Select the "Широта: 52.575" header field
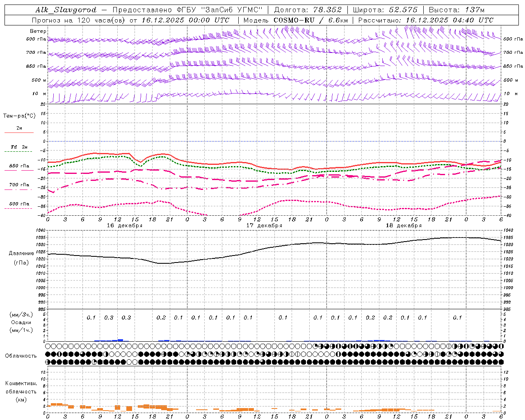 [385, 10]
